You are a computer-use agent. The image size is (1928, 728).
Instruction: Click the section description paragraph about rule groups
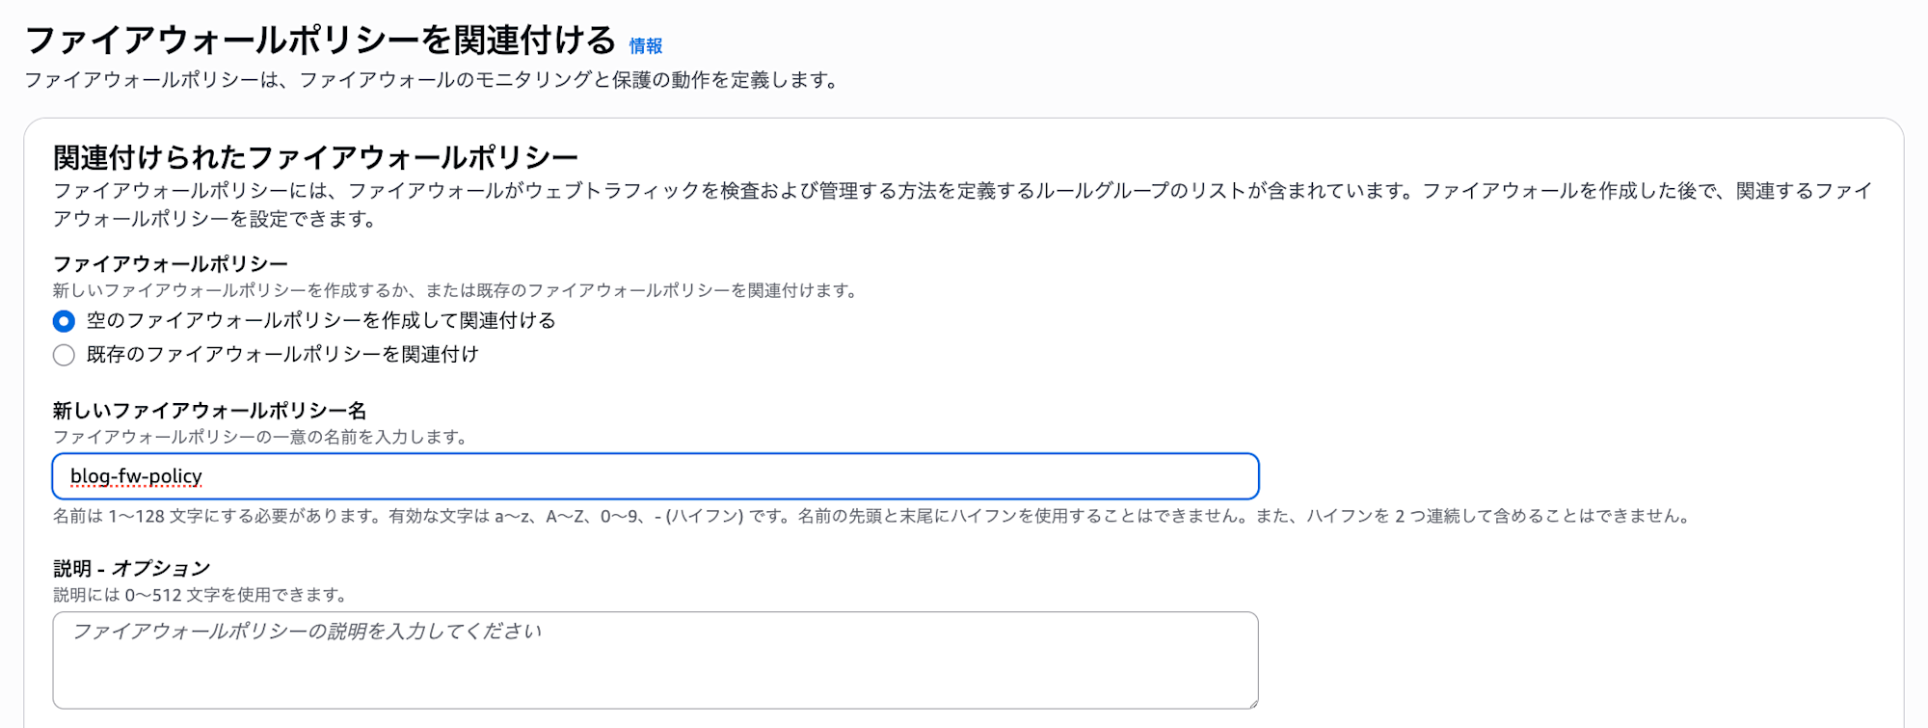[962, 192]
